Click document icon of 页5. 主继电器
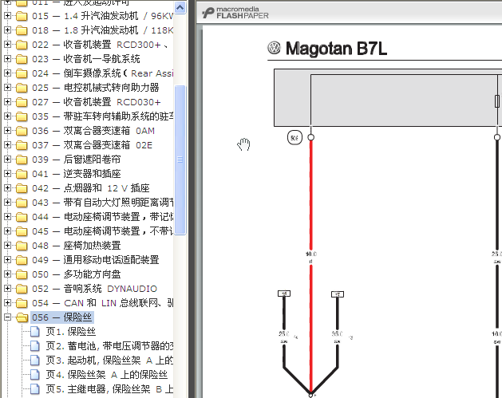Viewport: 502px width, 398px height. coord(35,389)
